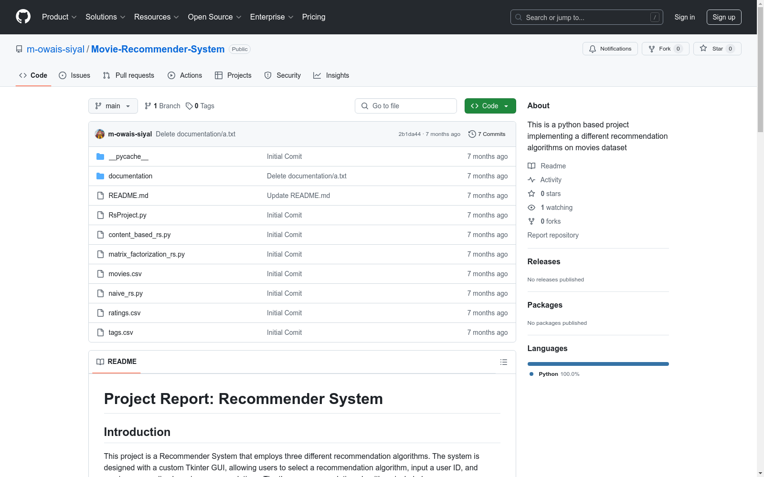Click the naive_rs.py file icon

[100, 293]
